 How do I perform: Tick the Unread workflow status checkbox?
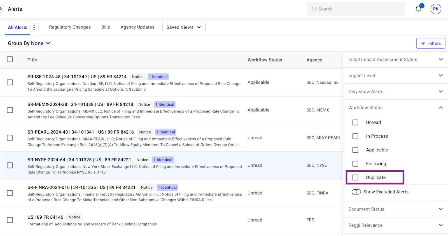pyautogui.click(x=355, y=123)
